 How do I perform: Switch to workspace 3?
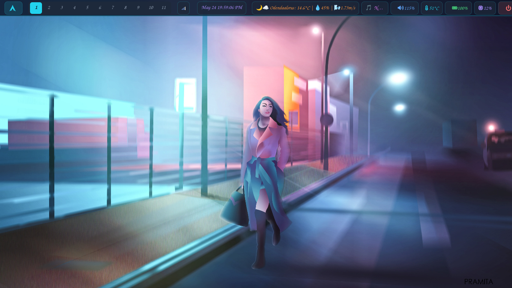click(61, 8)
